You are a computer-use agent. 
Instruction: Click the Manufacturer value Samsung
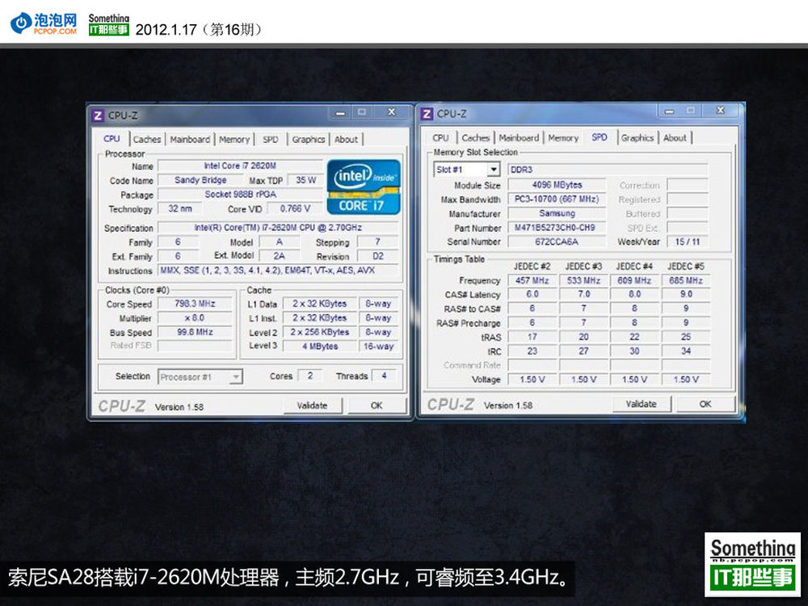557,213
